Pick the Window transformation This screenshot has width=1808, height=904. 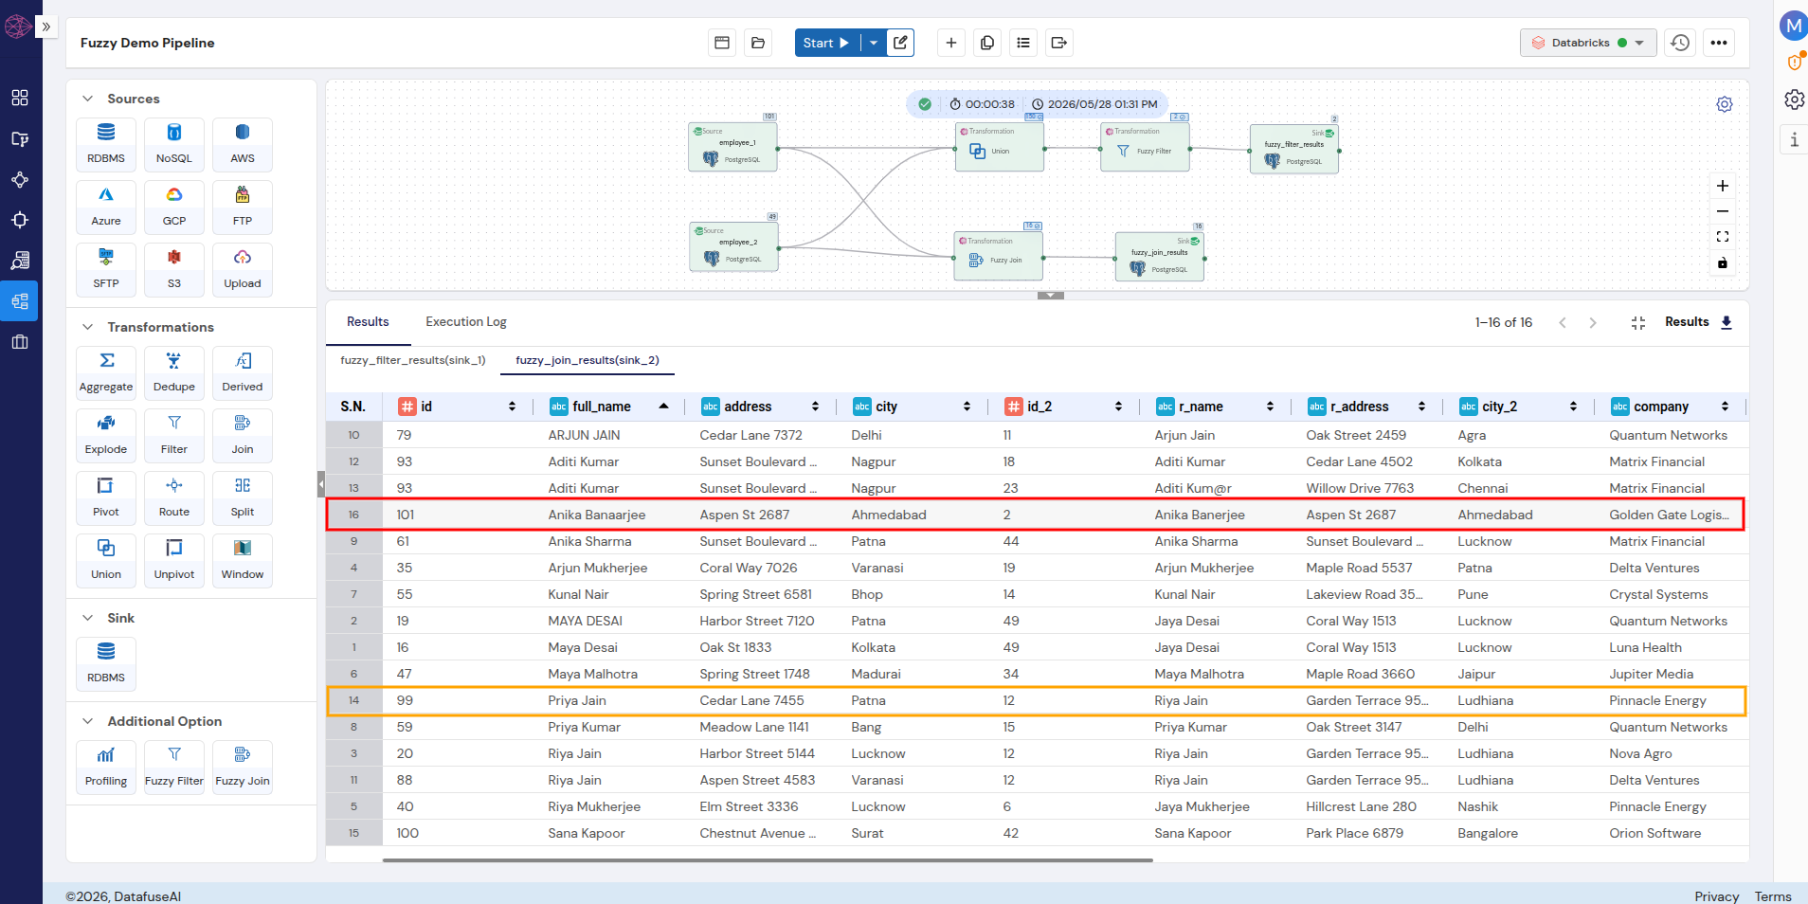point(243,561)
